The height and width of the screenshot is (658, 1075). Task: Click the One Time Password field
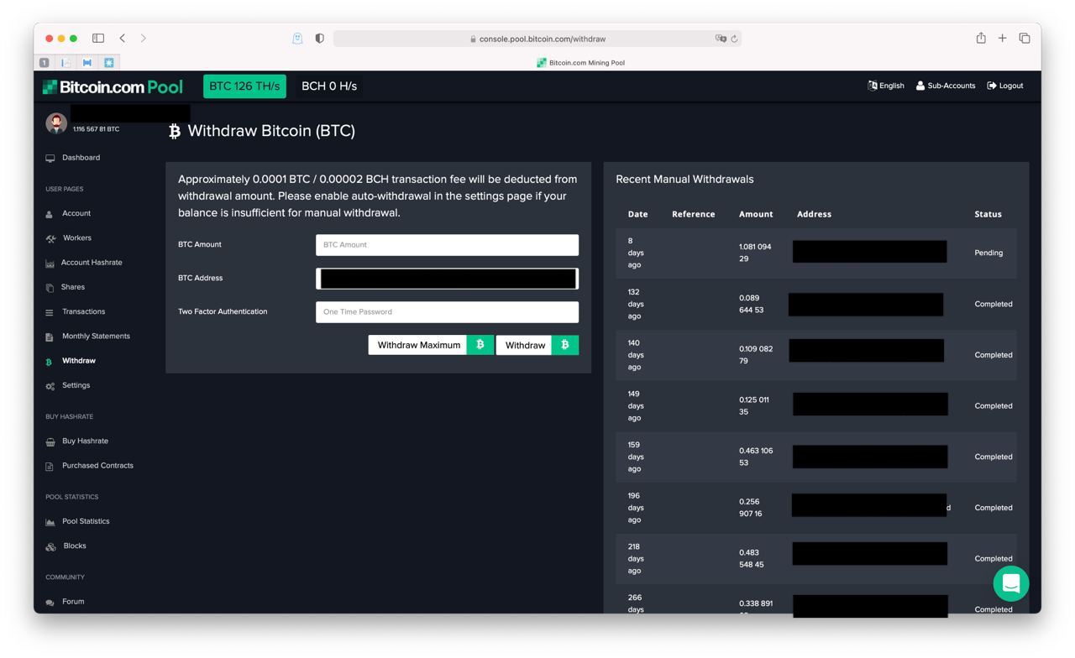click(447, 312)
